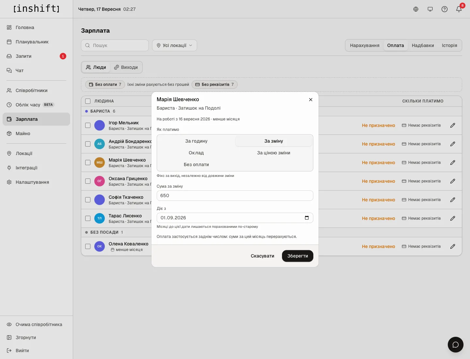Select the Оклад pay option
The height and width of the screenshot is (359, 470).
pyautogui.click(x=196, y=153)
